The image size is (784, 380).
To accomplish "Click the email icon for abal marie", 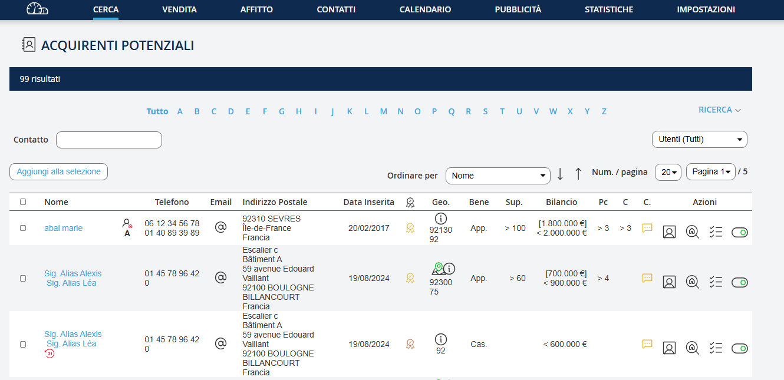I will coord(220,227).
